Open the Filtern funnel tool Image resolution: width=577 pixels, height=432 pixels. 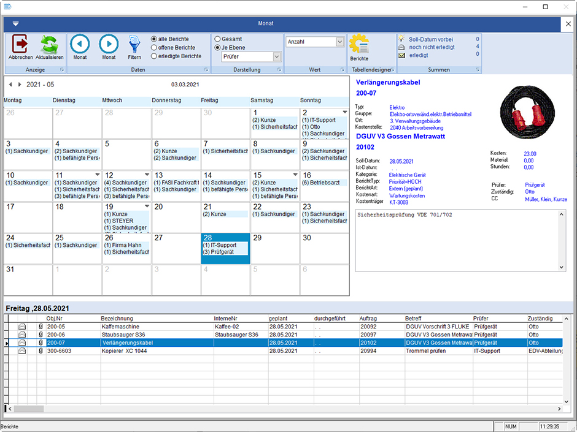134,45
